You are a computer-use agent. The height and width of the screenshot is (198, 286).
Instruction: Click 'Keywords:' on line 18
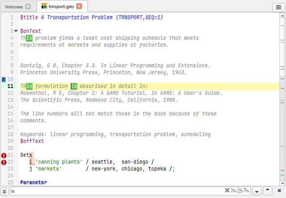point(34,135)
